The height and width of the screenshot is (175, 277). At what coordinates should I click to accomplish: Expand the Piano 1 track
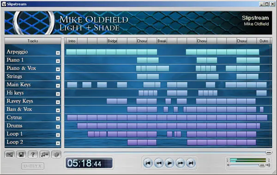58,61
